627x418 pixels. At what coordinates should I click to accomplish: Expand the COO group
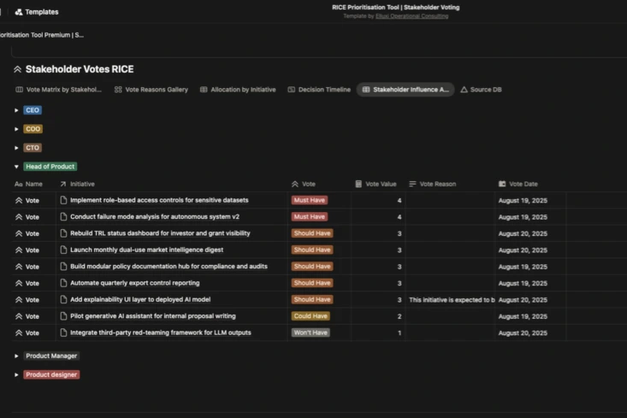tap(16, 129)
